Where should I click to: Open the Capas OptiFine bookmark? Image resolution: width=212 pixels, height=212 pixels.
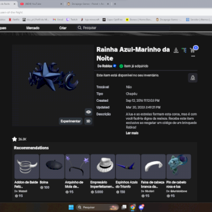[112, 20]
